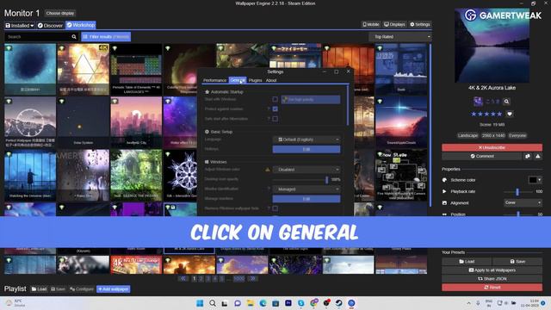Image resolution: width=551 pixels, height=310 pixels.
Task: Click warning icon beside Adjust Windows color
Action: (x=268, y=170)
